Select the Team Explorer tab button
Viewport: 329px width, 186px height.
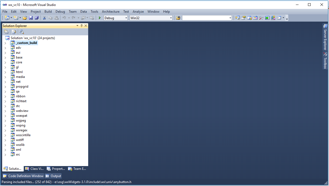pyautogui.click(x=77, y=169)
